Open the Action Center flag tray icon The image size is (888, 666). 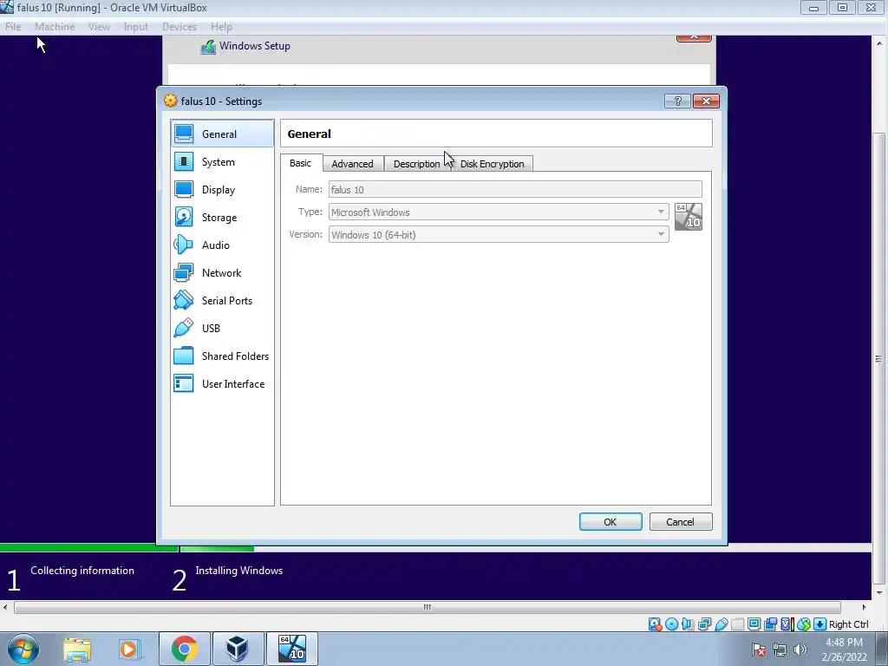click(759, 650)
